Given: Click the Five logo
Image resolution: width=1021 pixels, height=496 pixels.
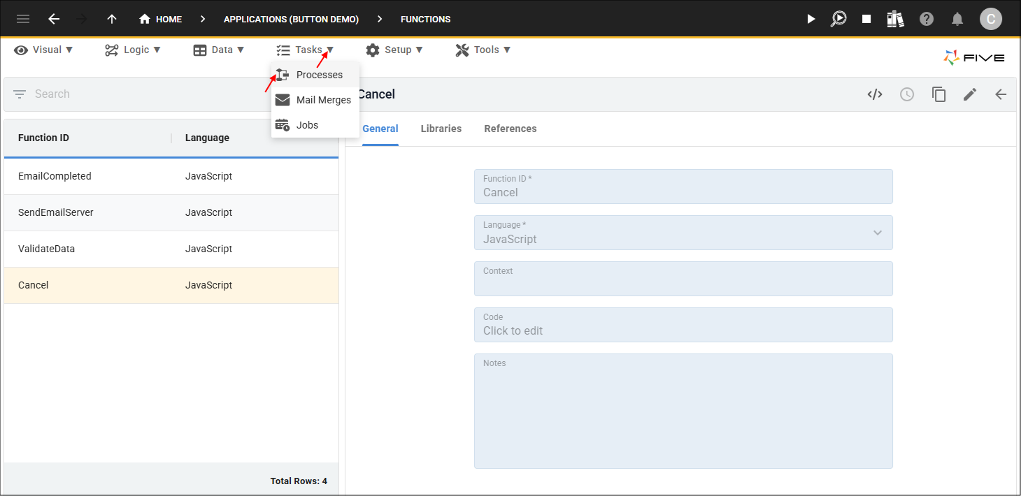Looking at the screenshot, I should [x=974, y=58].
